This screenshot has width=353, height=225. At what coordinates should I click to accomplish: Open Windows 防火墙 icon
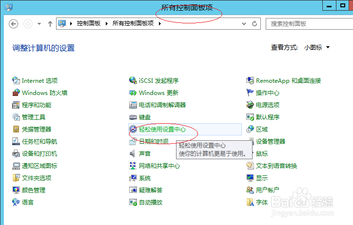(x=16, y=93)
